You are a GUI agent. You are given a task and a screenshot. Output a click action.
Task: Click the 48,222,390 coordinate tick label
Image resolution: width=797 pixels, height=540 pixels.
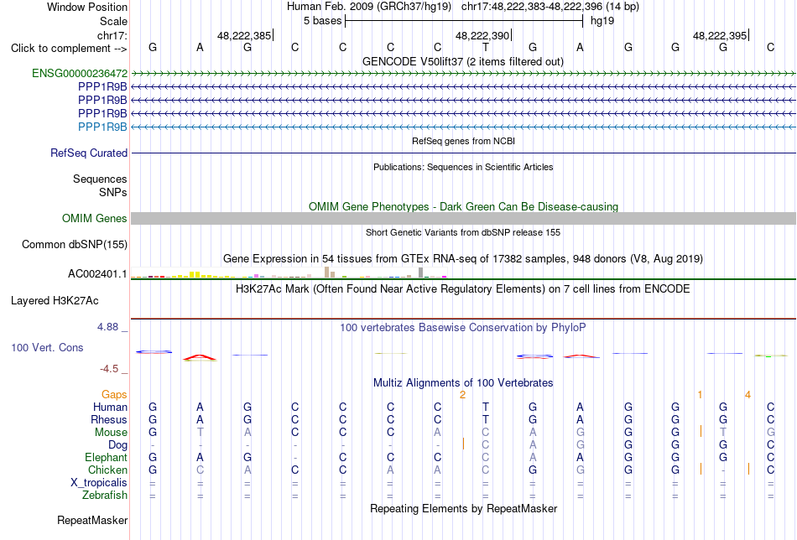(x=482, y=35)
